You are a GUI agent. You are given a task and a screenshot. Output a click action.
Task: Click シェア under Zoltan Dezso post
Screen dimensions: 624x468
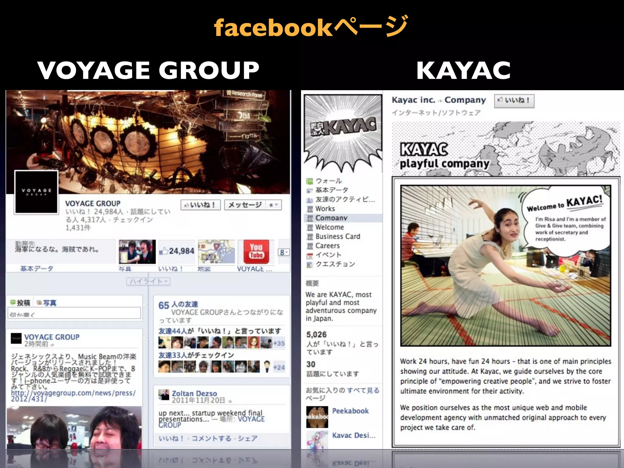click(x=248, y=438)
